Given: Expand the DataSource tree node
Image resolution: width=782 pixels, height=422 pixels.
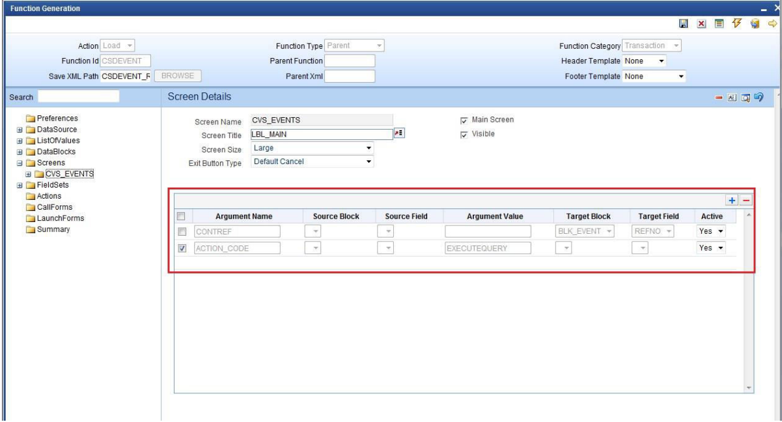Looking at the screenshot, I should pos(20,130).
